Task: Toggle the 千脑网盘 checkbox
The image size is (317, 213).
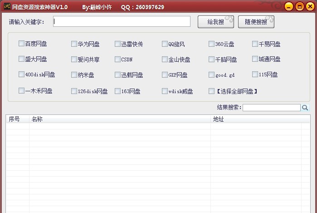Action: pyautogui.click(x=211, y=59)
